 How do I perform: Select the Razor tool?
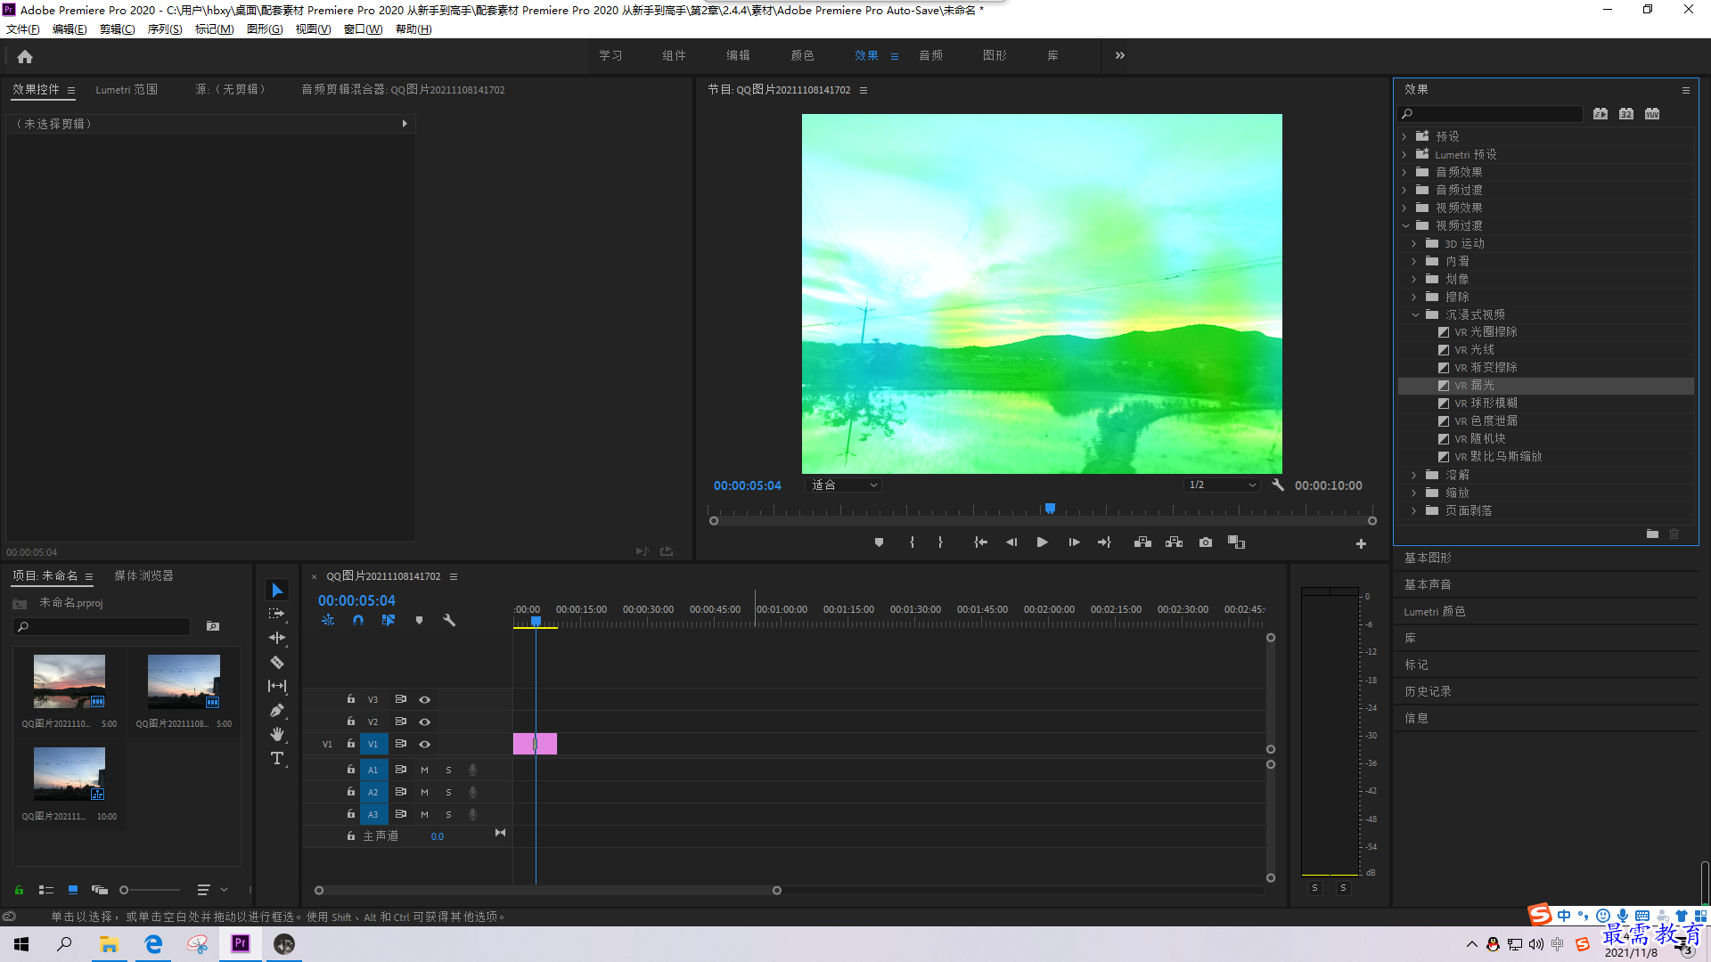277,662
